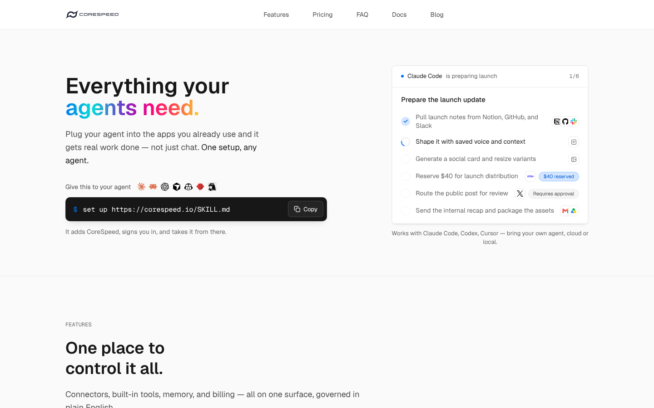
Task: Click the "Give this to your agent" text
Action: click(98, 187)
